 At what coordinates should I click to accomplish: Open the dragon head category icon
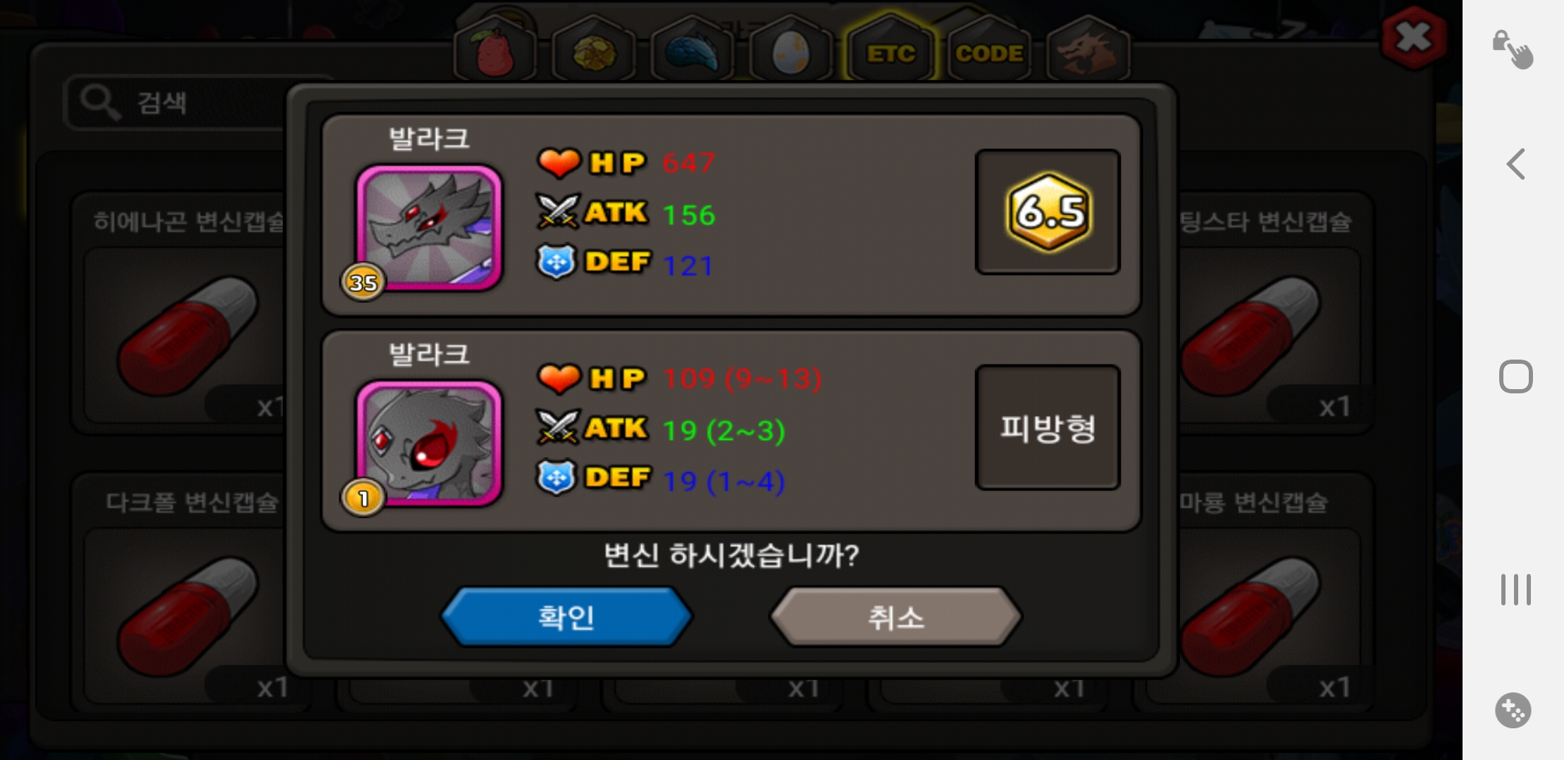tap(1088, 51)
